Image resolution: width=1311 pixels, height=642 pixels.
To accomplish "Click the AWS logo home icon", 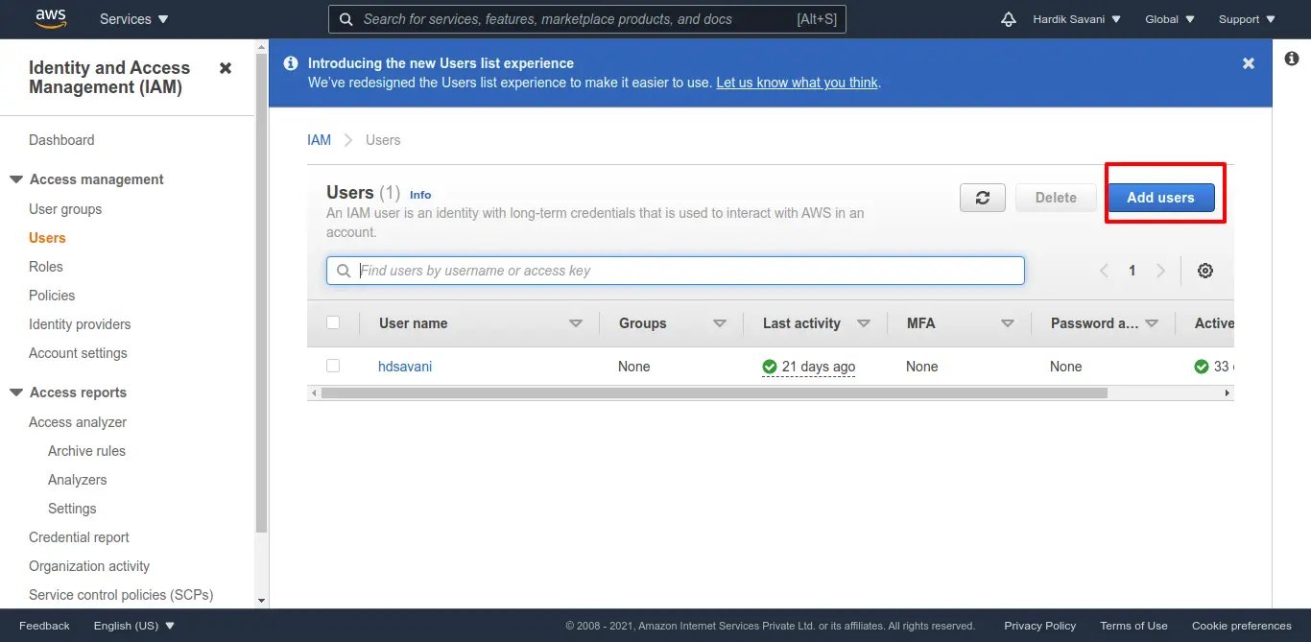I will pos(50,18).
